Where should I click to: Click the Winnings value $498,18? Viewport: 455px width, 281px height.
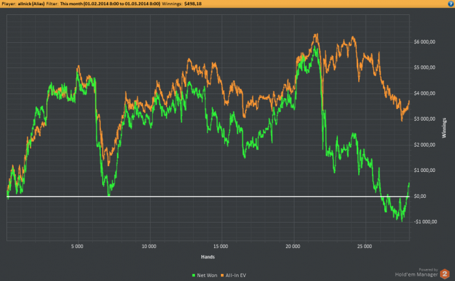192,4
